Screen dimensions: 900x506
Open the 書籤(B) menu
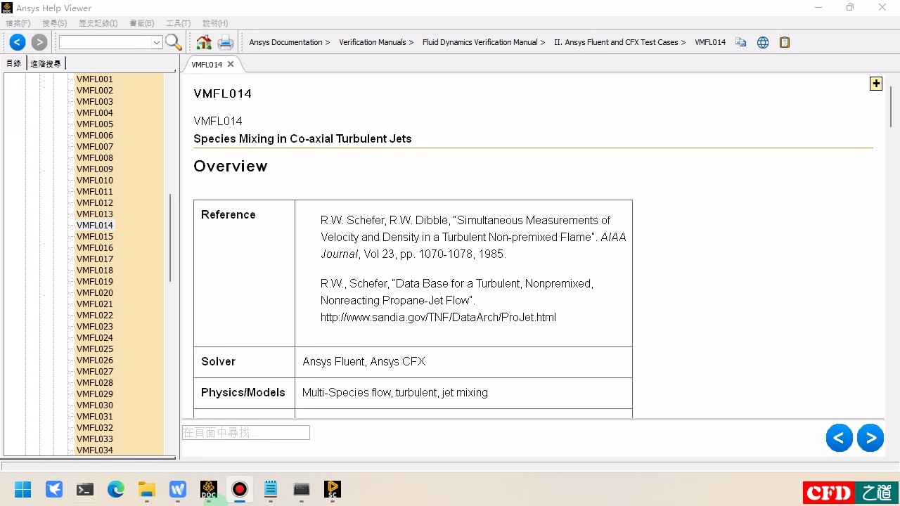pos(141,23)
